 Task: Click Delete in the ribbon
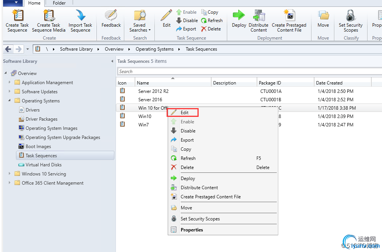tap(211, 29)
